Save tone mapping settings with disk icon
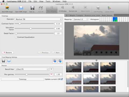 3,61
